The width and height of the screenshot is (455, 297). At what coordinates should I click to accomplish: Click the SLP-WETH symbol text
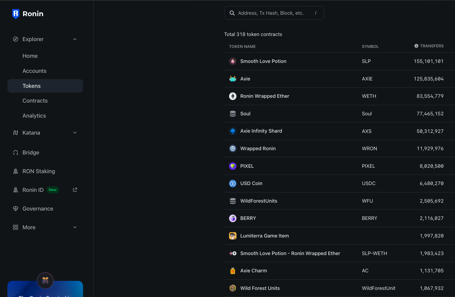coord(374,253)
